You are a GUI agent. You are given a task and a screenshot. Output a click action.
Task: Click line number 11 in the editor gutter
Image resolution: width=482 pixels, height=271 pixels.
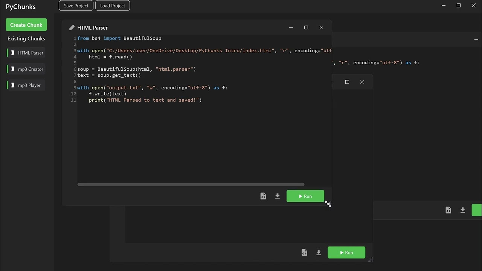tap(73, 100)
